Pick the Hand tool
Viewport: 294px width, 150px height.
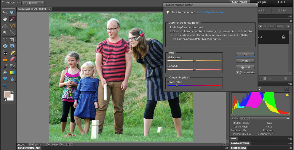[x=5, y=19]
